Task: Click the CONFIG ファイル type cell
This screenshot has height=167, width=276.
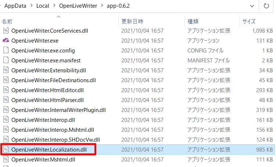Action: tap(205, 51)
